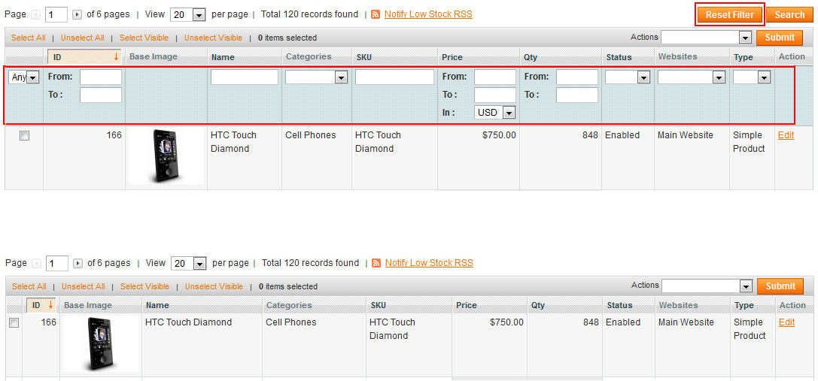
Task: Click Edit link in upper grid row
Action: (x=786, y=135)
